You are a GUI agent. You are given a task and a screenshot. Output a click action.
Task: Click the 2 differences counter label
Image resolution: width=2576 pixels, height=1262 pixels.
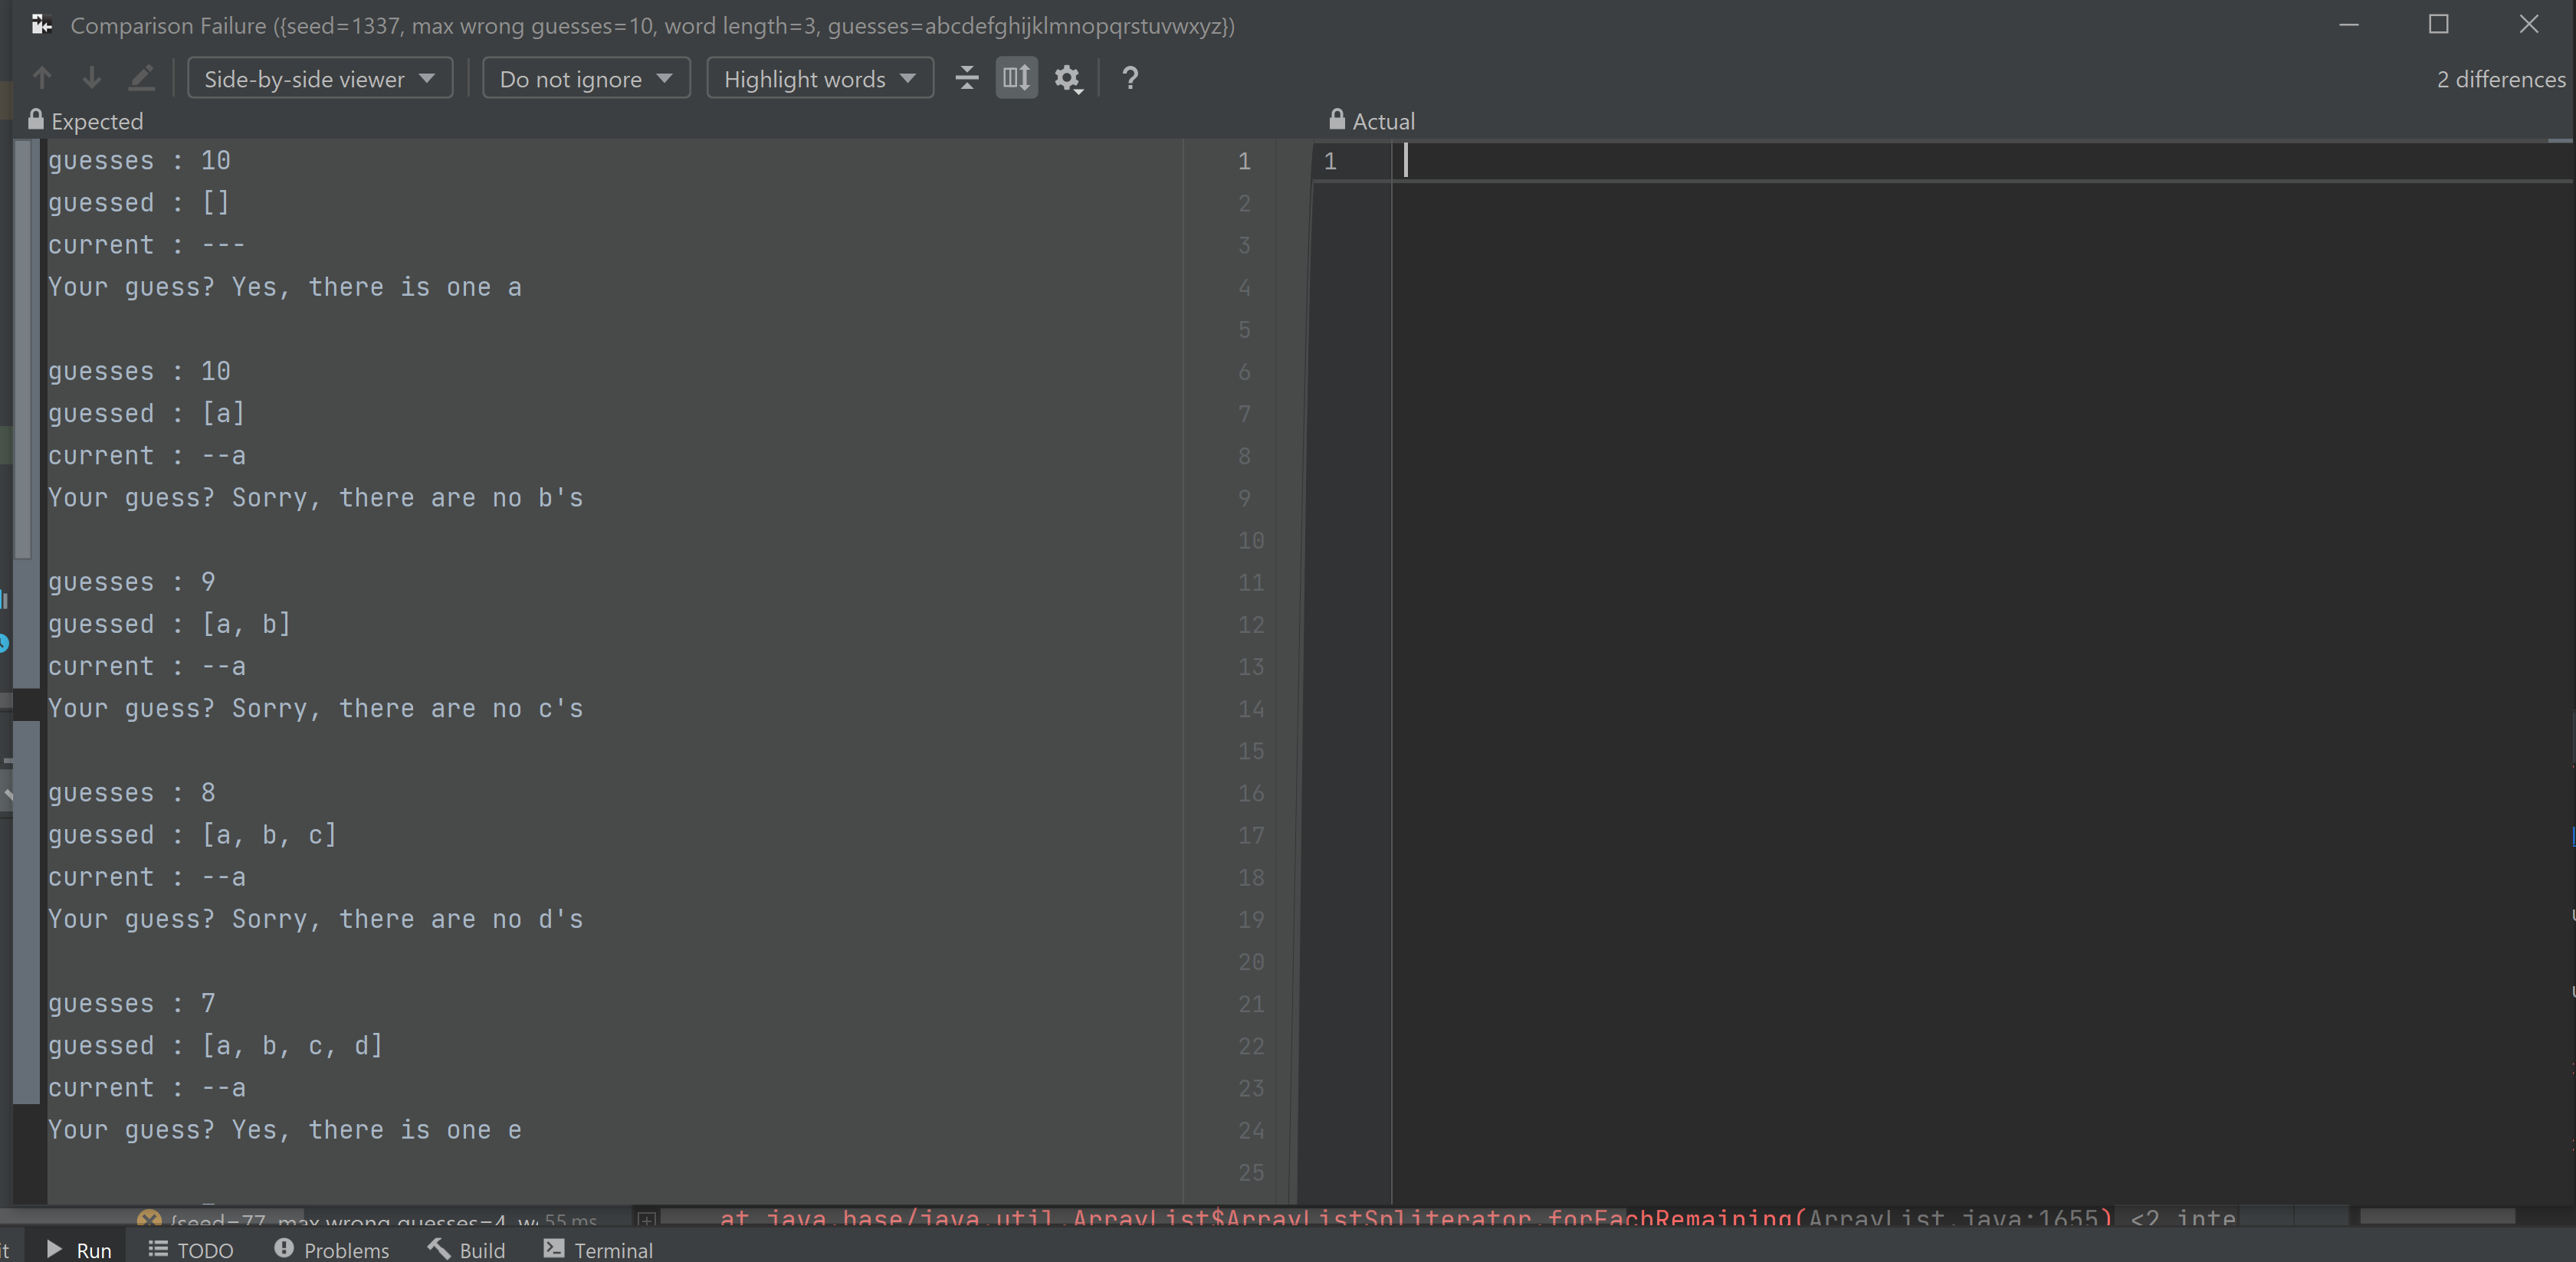tap(2500, 79)
